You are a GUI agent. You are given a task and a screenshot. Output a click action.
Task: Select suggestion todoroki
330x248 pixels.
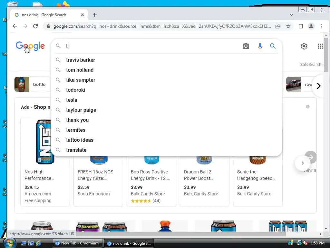coord(166,90)
